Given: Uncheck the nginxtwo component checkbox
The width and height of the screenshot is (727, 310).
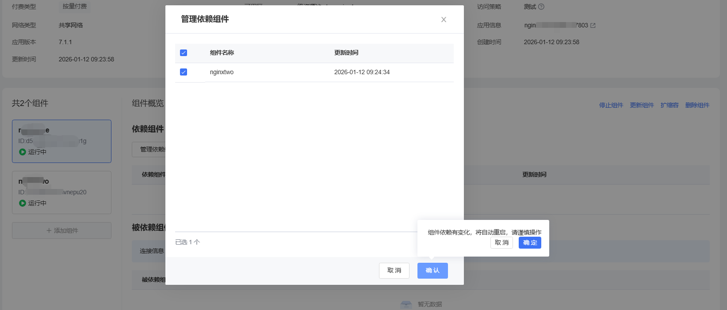Looking at the screenshot, I should point(184,72).
